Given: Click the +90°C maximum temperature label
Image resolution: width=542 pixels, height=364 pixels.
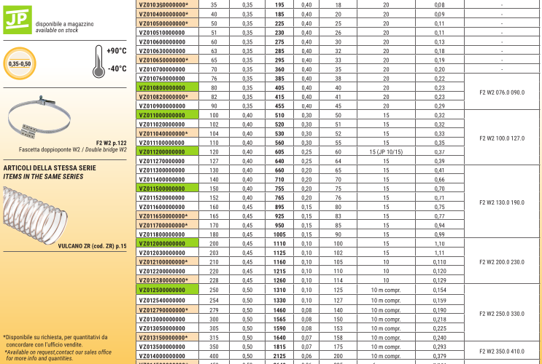Looking at the screenshot, I should click(x=117, y=52).
